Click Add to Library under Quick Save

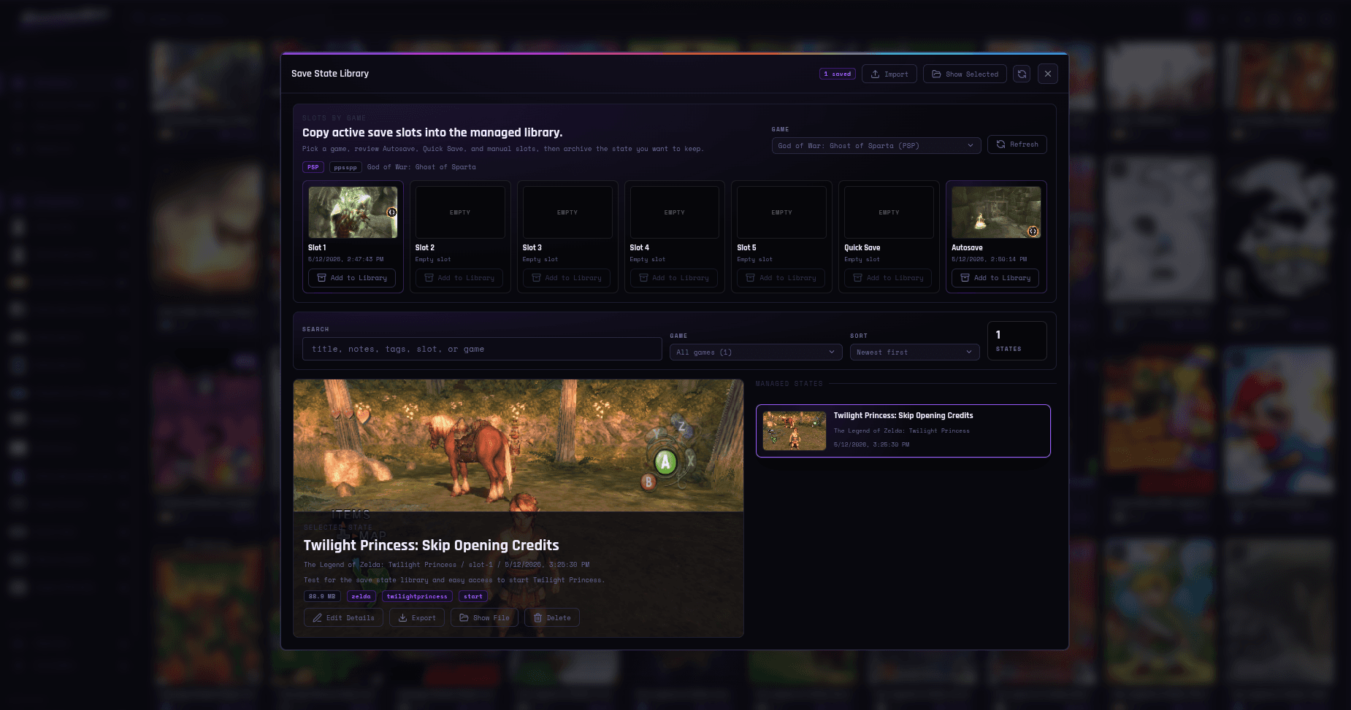(x=888, y=278)
